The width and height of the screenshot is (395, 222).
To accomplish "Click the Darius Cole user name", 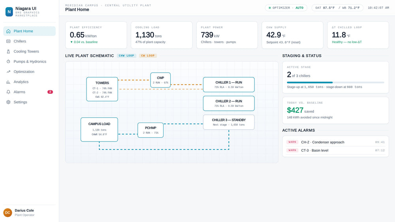I will click(24, 211).
